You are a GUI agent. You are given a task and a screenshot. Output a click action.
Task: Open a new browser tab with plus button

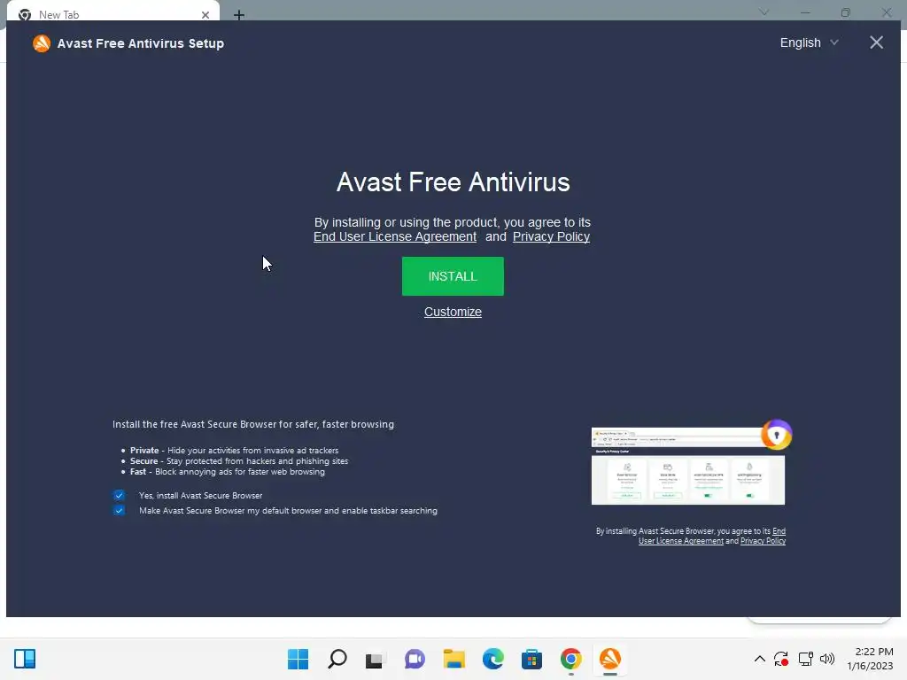click(x=239, y=15)
